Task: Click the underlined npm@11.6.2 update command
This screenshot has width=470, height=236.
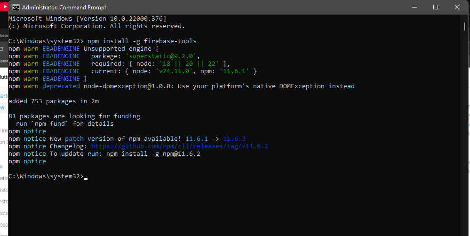Action: tap(153, 154)
